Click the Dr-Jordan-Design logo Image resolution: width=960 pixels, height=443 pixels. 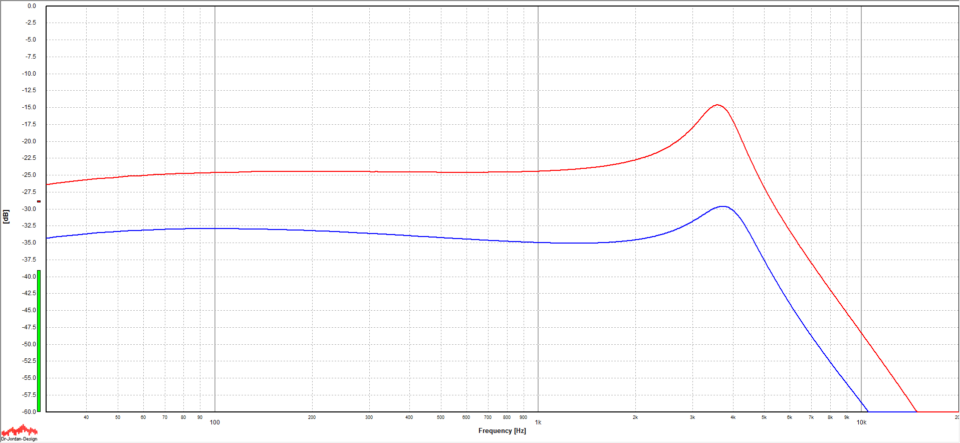(19, 432)
